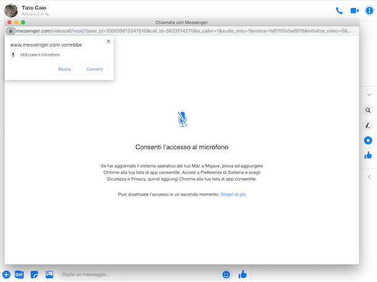
Task: Open the Scopri di più link
Action: point(233,194)
